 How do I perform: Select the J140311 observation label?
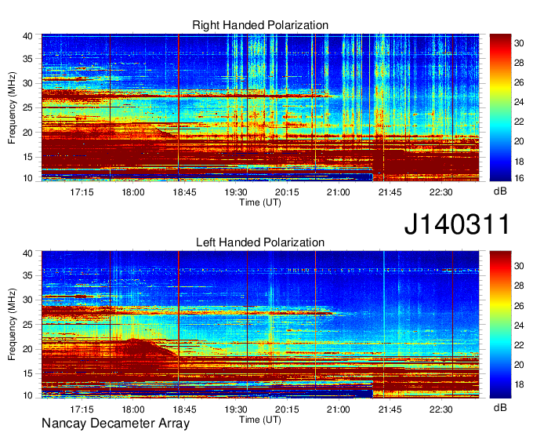point(457,224)
